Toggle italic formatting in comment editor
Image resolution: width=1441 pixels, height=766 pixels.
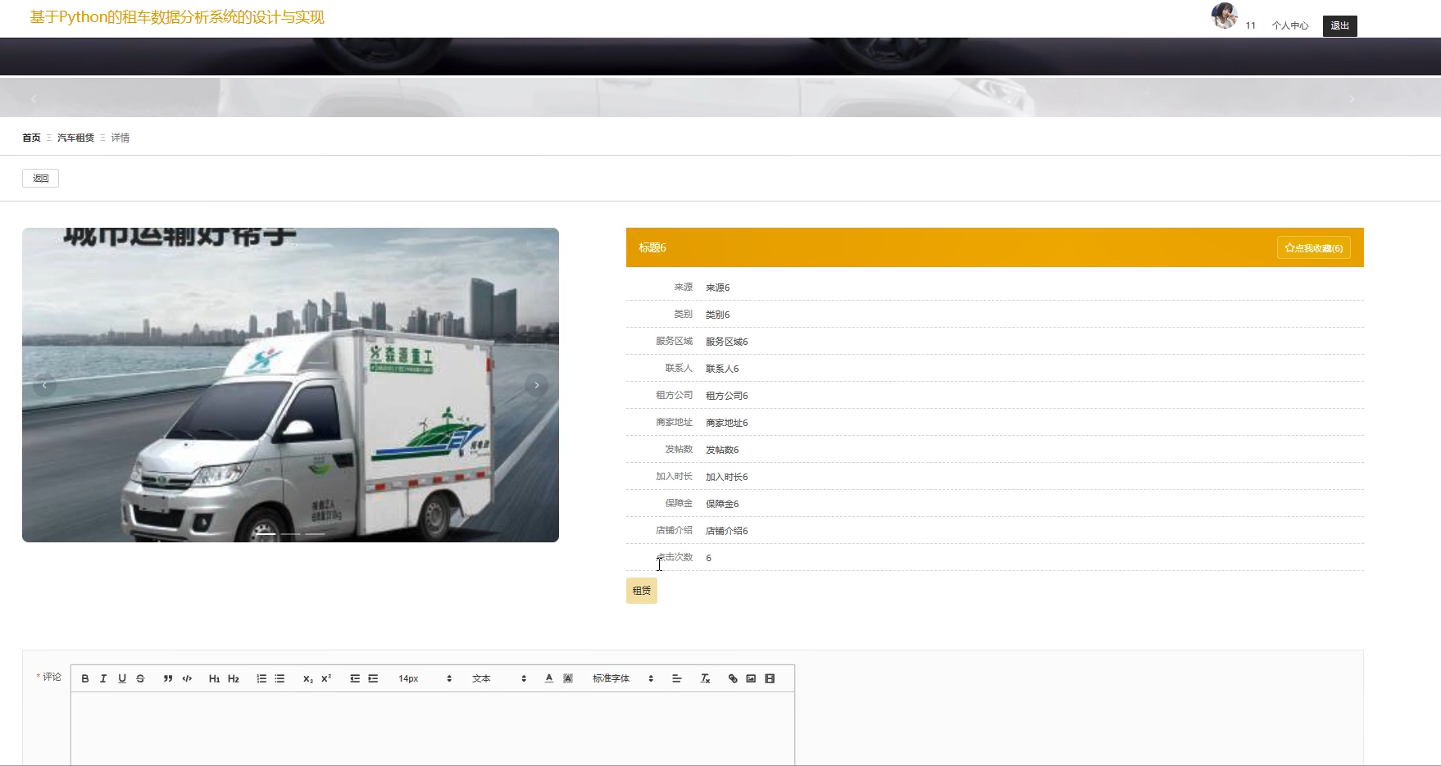(x=103, y=678)
